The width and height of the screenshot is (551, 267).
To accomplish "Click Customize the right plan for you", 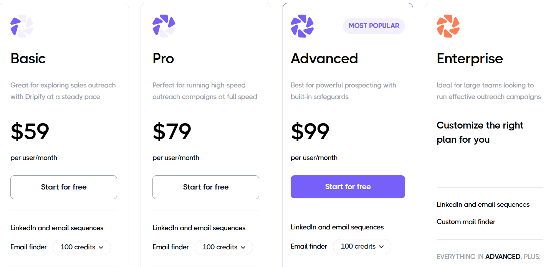I will (480, 132).
